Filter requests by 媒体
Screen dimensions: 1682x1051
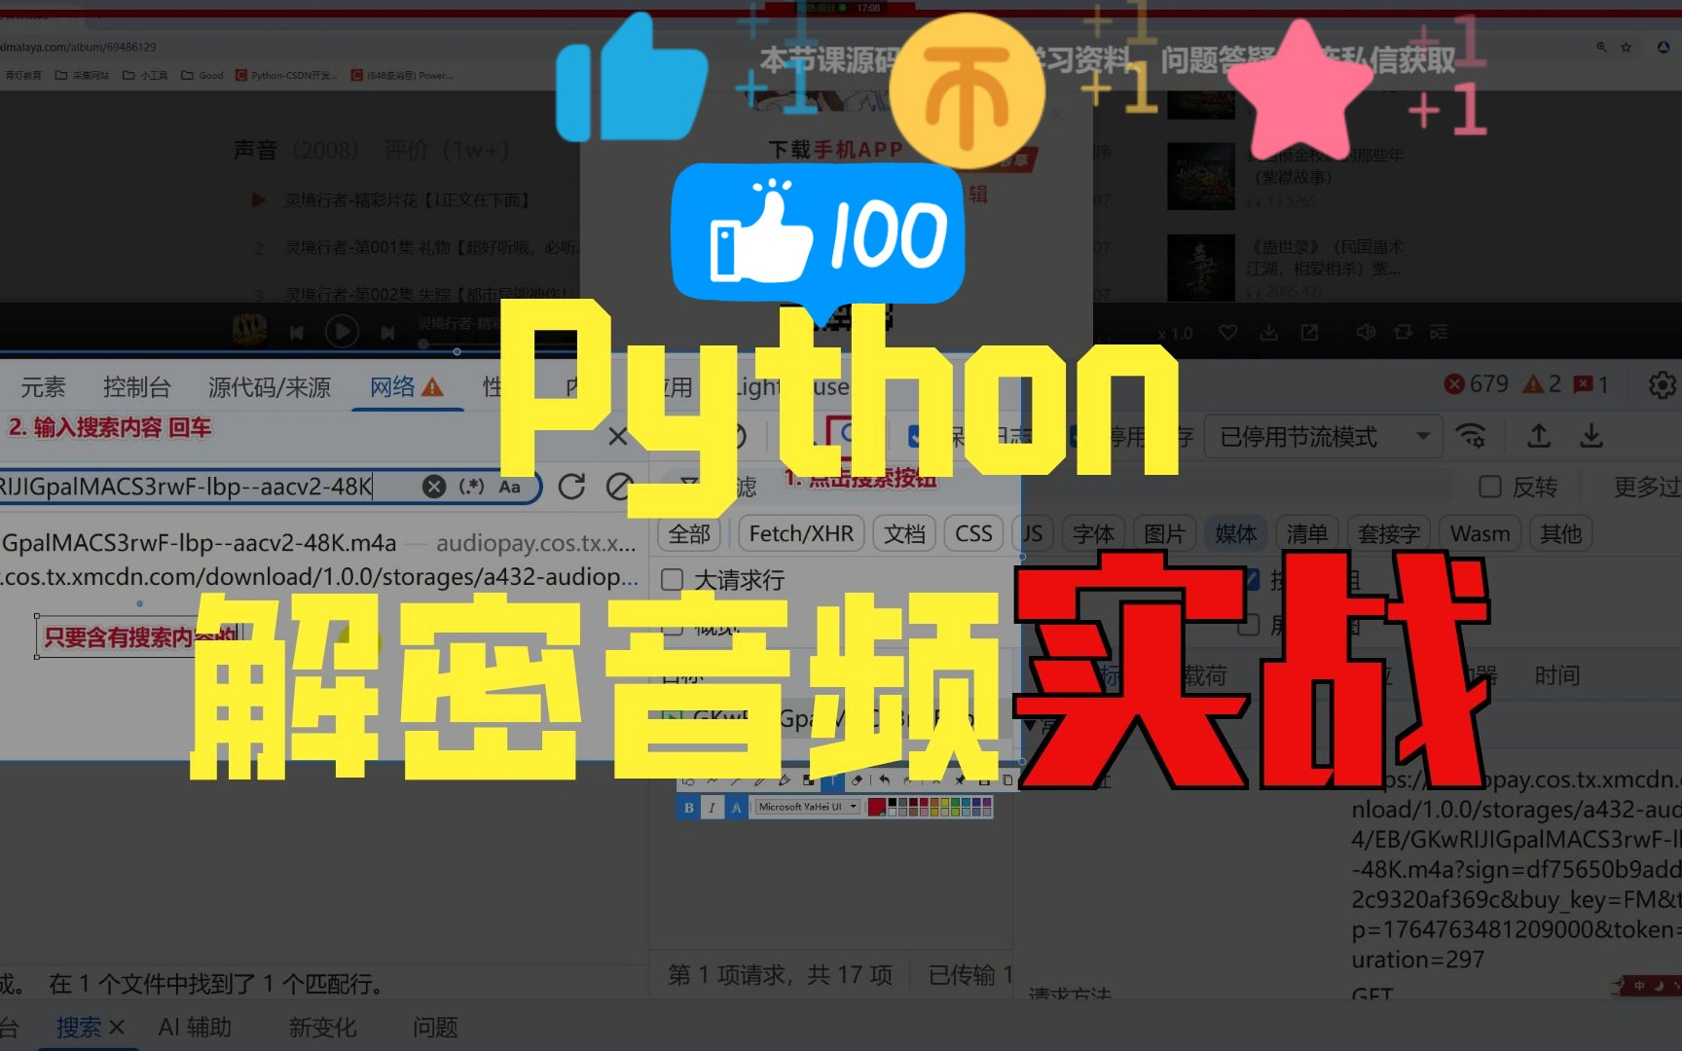coord(1235,533)
